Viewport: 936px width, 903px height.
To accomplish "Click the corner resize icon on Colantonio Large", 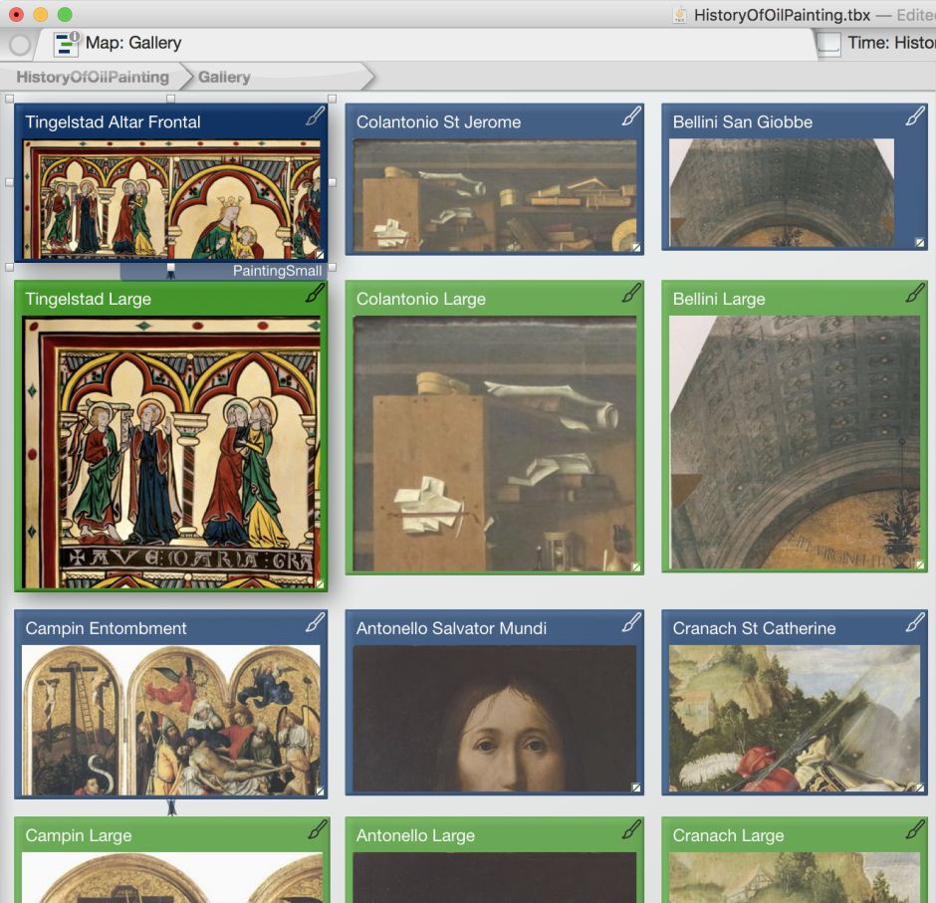I will tap(636, 567).
